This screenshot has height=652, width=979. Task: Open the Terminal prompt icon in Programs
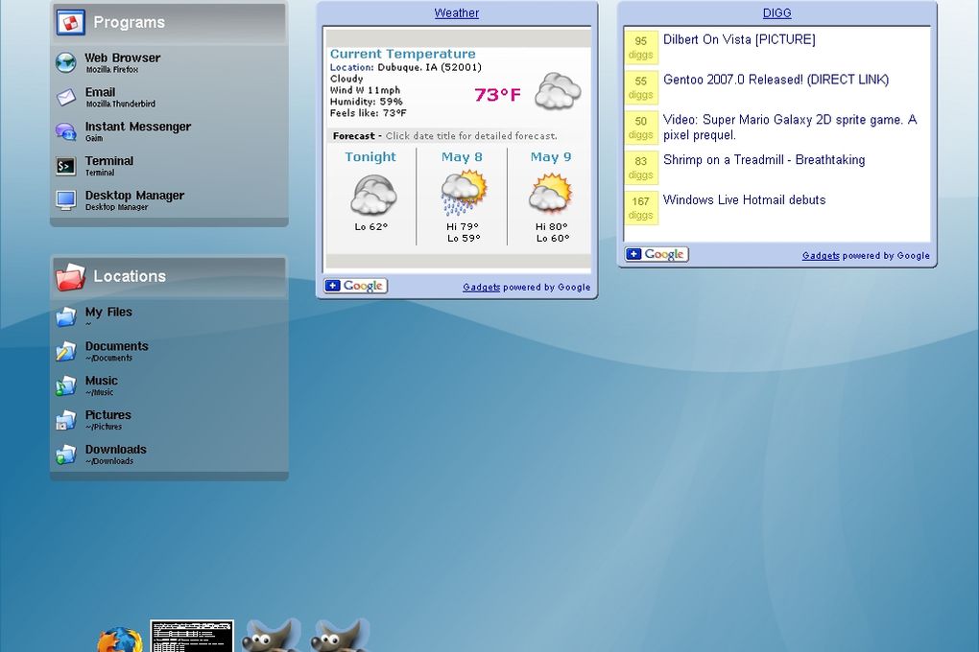pyautogui.click(x=65, y=166)
